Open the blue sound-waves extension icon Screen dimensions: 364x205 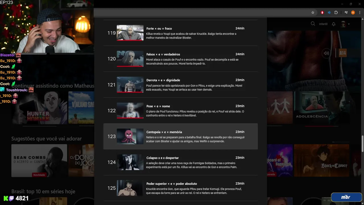(329, 13)
